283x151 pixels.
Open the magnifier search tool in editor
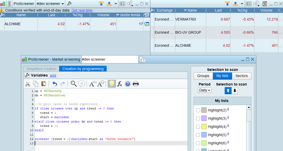(x=74, y=84)
